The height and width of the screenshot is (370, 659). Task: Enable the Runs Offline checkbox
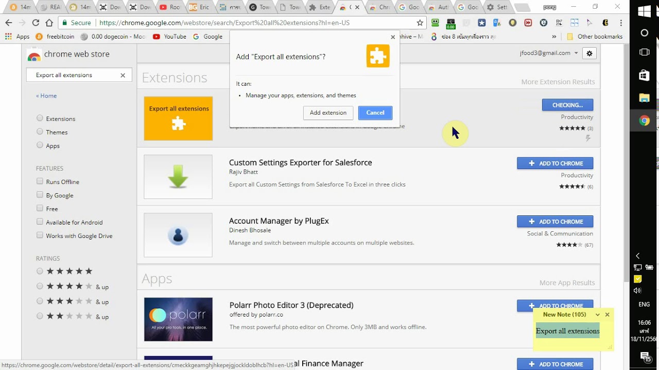[40, 181]
